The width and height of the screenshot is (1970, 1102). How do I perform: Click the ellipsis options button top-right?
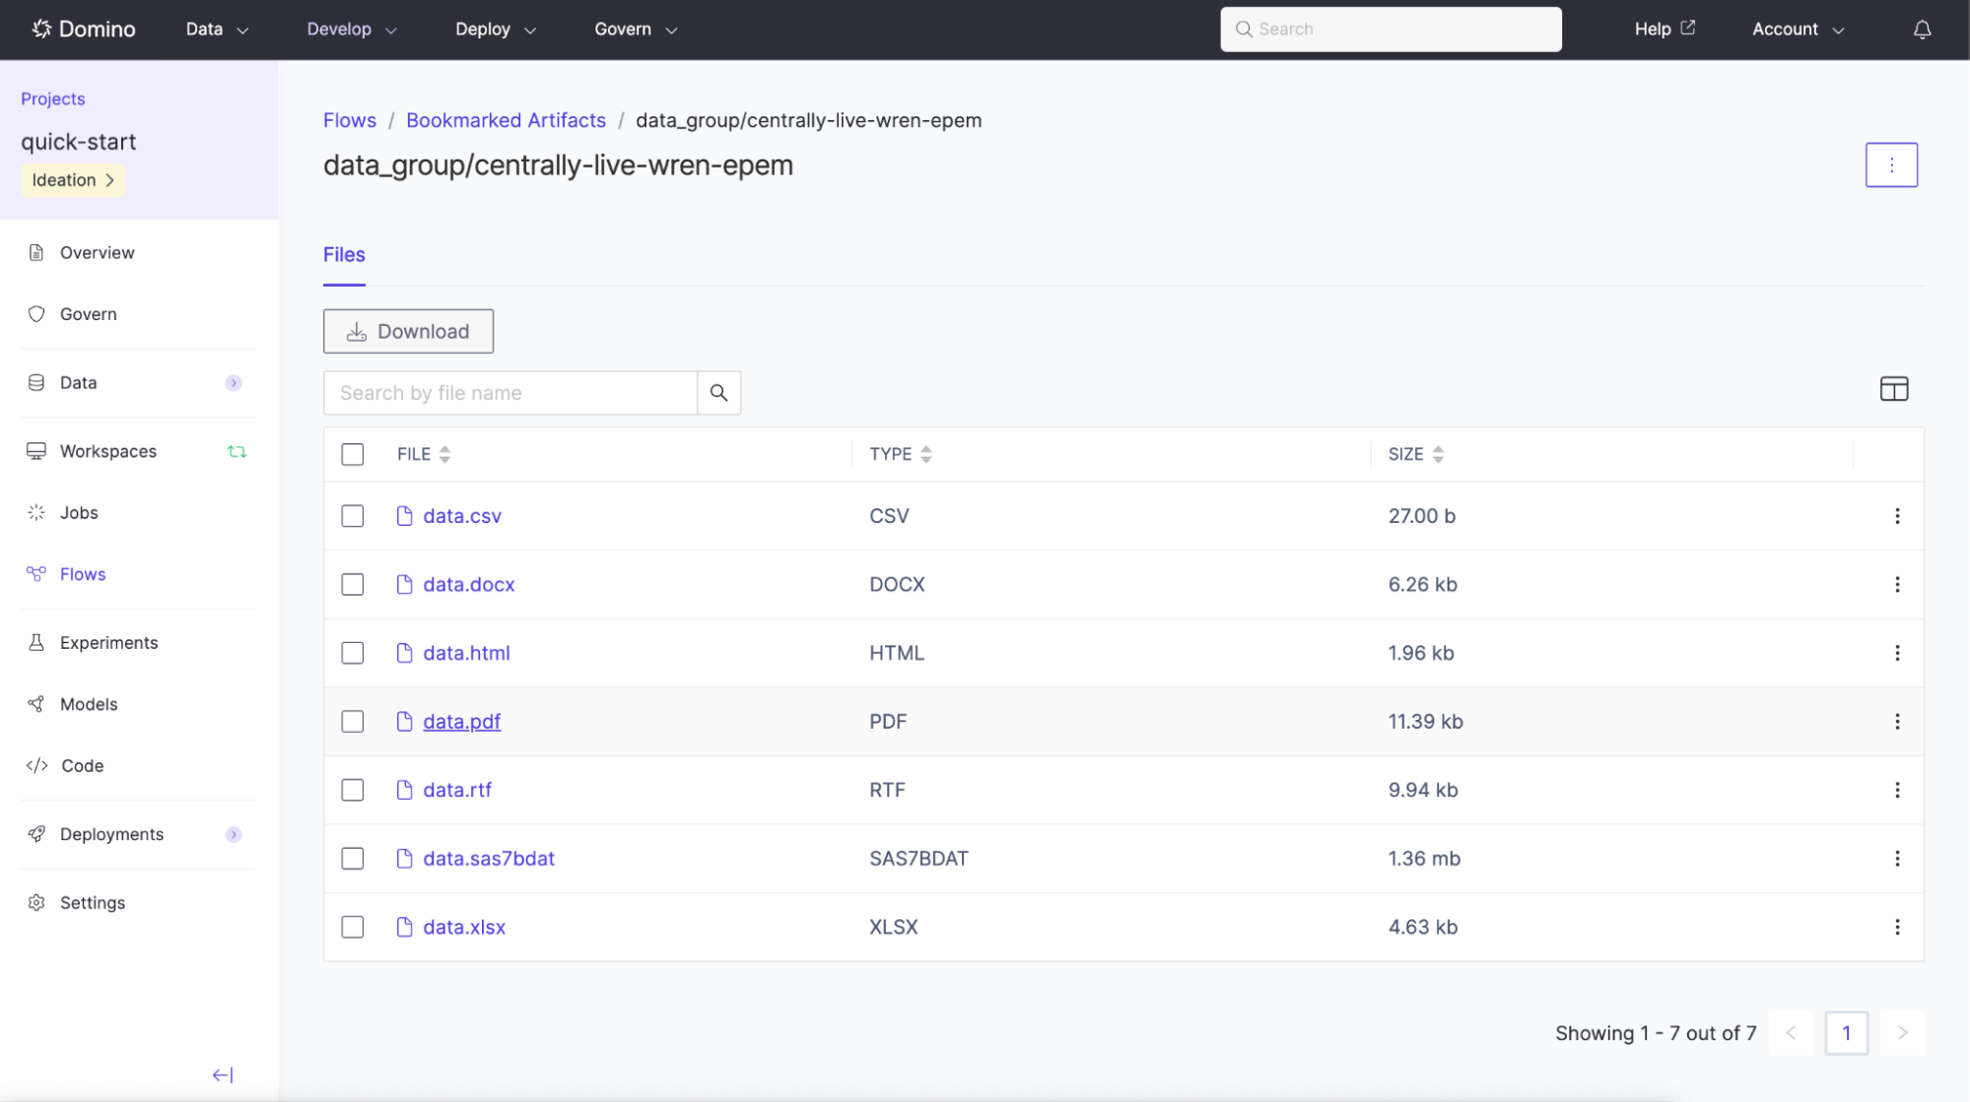[1891, 163]
